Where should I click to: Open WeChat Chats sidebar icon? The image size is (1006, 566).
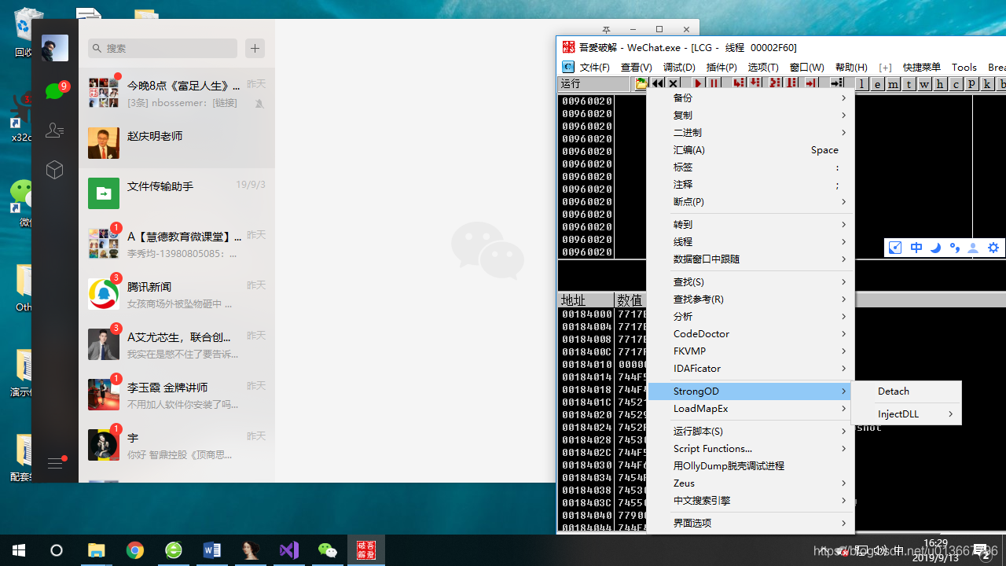point(54,90)
